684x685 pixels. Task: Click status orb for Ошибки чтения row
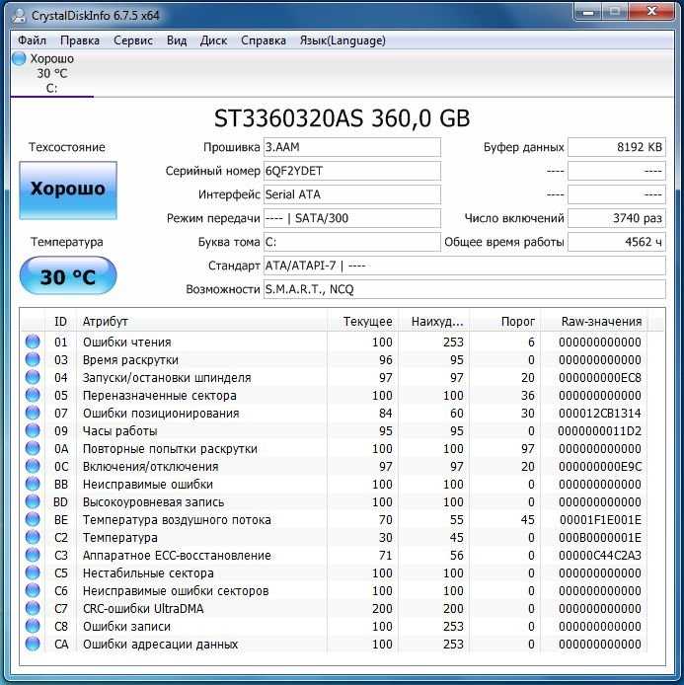point(33,342)
